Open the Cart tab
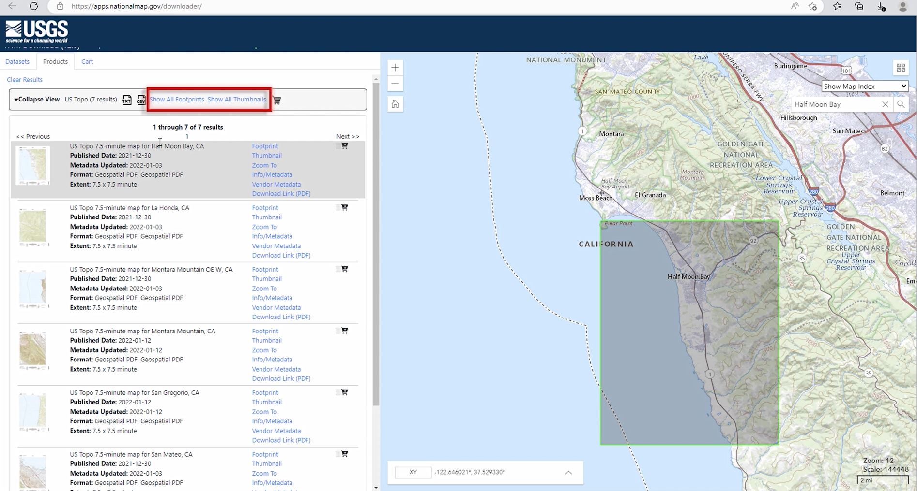Screen dimensions: 917x491 click(x=87, y=61)
